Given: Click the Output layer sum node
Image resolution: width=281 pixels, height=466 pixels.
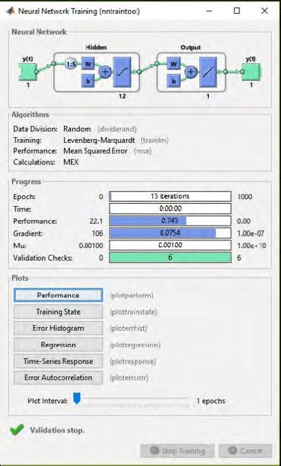Looking at the screenshot, I should tap(190, 72).
